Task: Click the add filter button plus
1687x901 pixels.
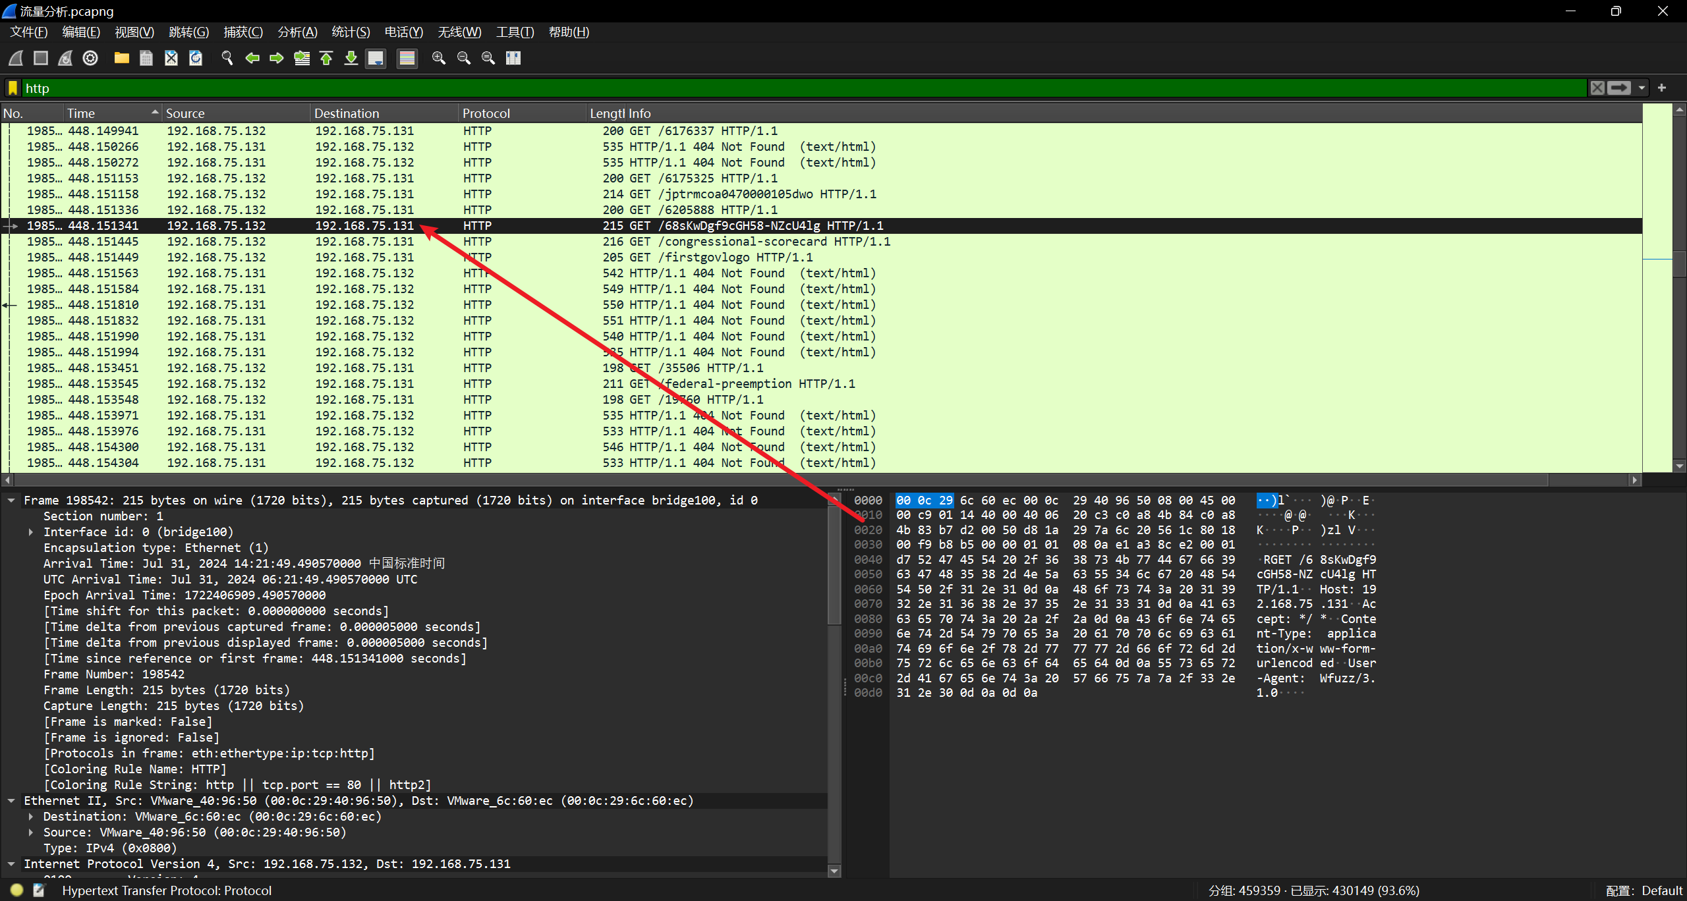Action: (x=1662, y=88)
